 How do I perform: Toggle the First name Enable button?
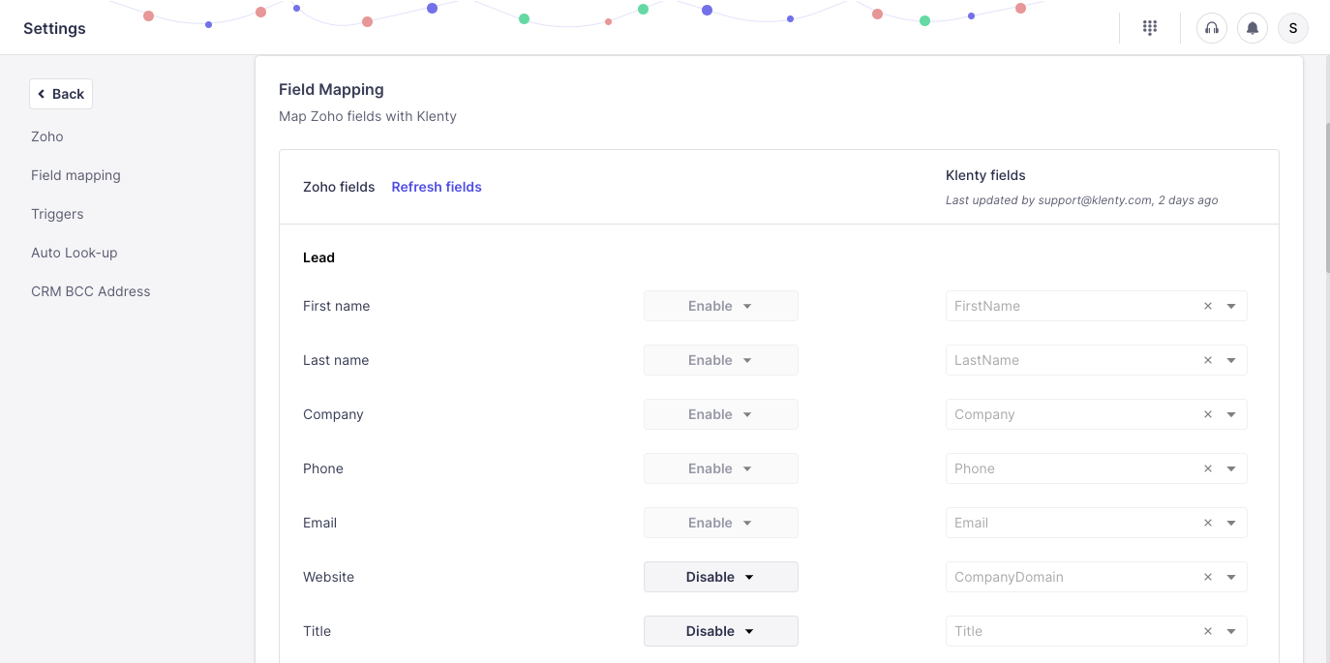pos(720,306)
